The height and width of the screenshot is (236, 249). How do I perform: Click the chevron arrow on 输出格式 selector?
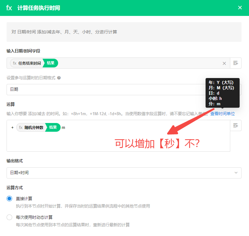pyautogui.click(x=236, y=173)
